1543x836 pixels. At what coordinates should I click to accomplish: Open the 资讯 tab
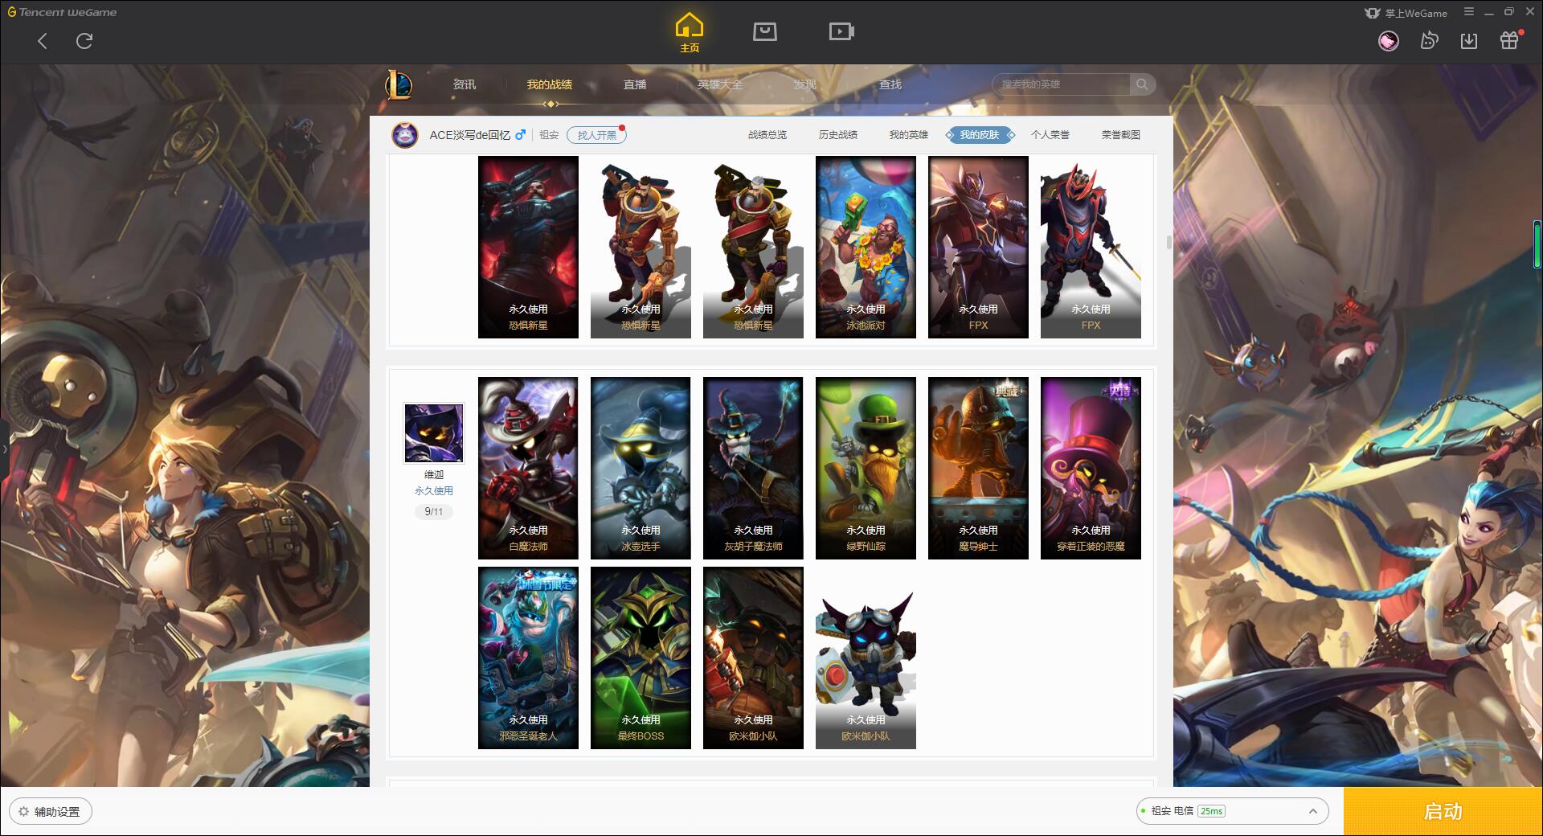click(465, 84)
